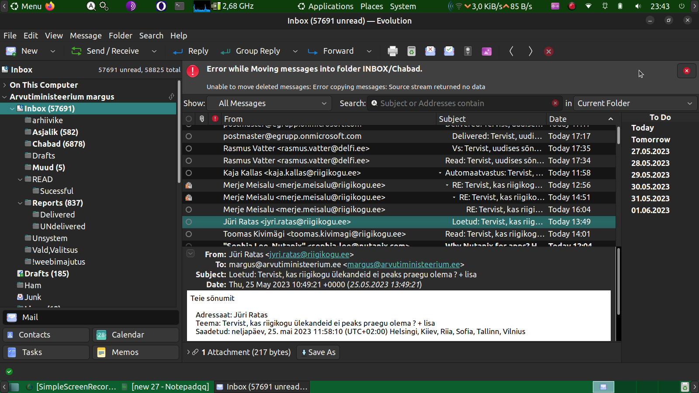Collapse the message headers with arrow
Viewport: 699px width, 393px height.
[190, 253]
